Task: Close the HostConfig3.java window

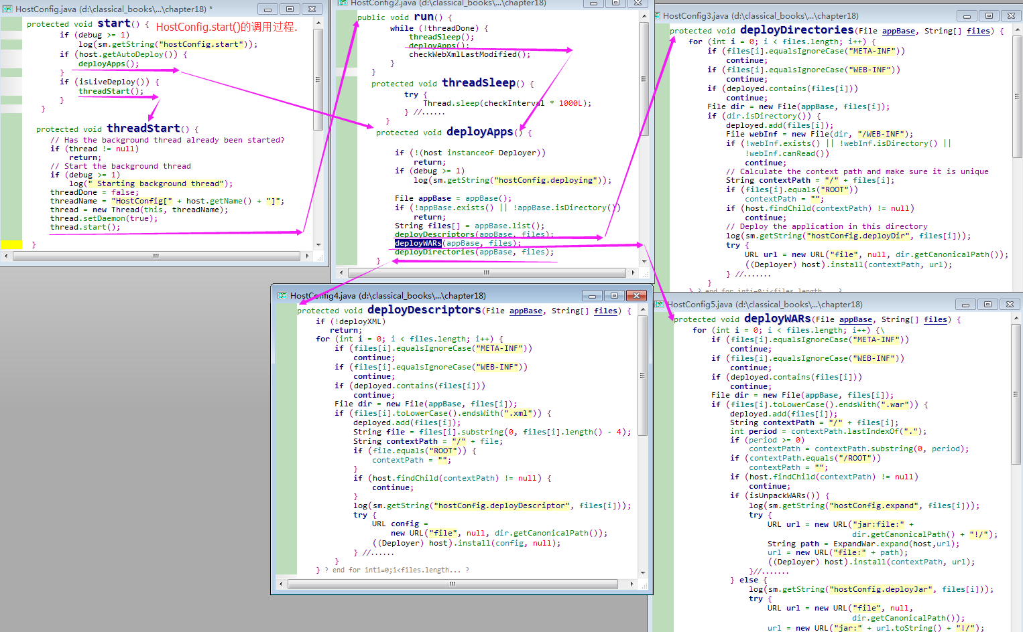Action: [1010, 15]
